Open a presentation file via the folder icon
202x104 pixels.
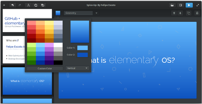pos(172,5)
